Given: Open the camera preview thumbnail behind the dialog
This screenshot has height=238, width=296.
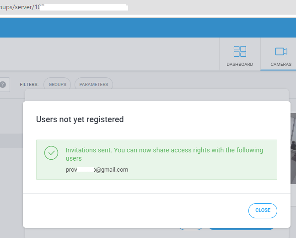Looking at the screenshot, I should 293,148.
